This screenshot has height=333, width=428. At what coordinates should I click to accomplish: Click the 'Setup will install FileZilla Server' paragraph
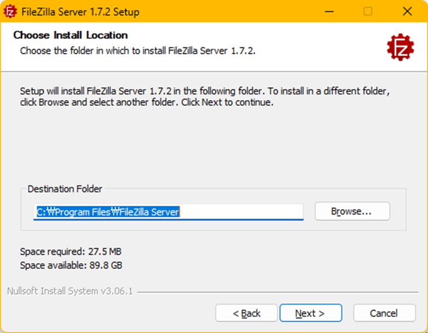coord(205,97)
